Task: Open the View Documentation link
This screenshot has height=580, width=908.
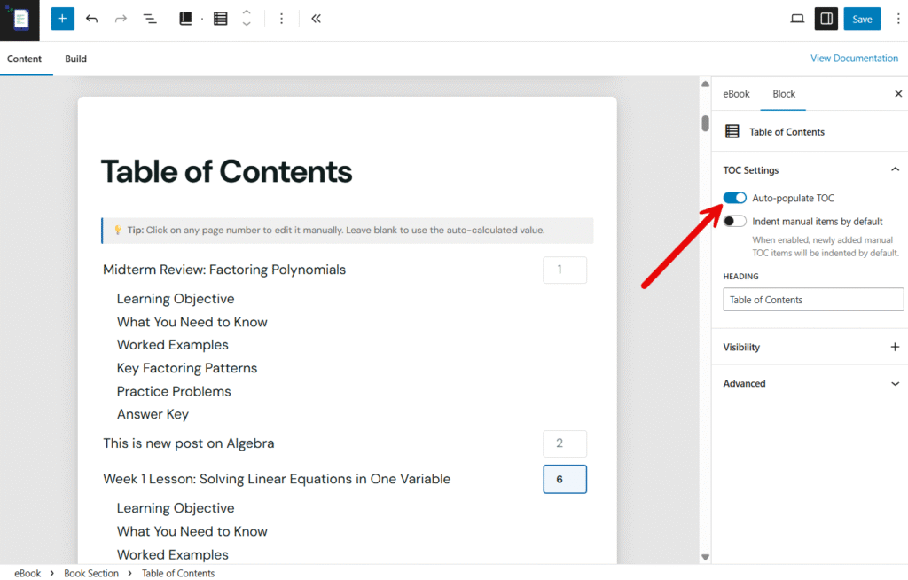Action: pyautogui.click(x=854, y=58)
